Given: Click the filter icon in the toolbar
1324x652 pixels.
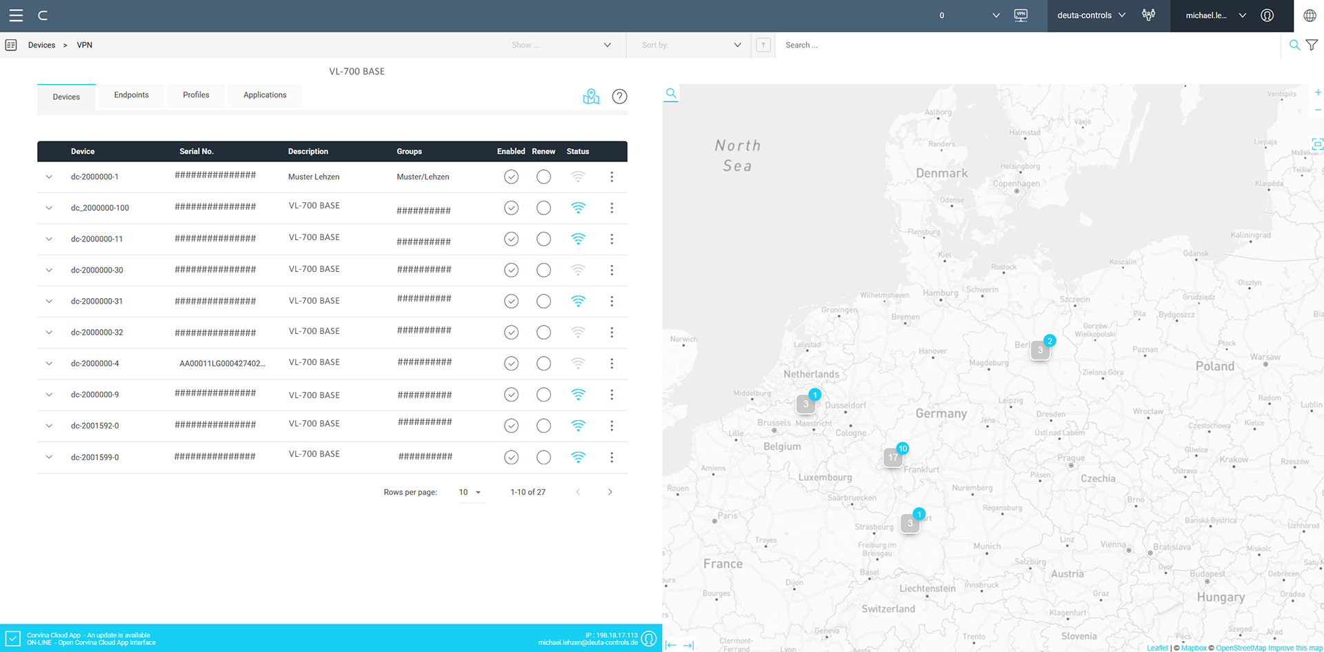Looking at the screenshot, I should (1312, 44).
